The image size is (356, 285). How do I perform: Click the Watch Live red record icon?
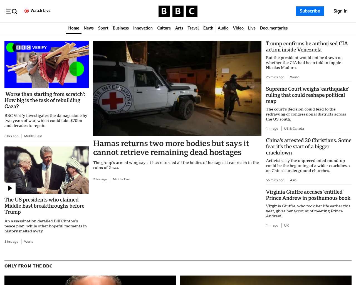tap(27, 11)
